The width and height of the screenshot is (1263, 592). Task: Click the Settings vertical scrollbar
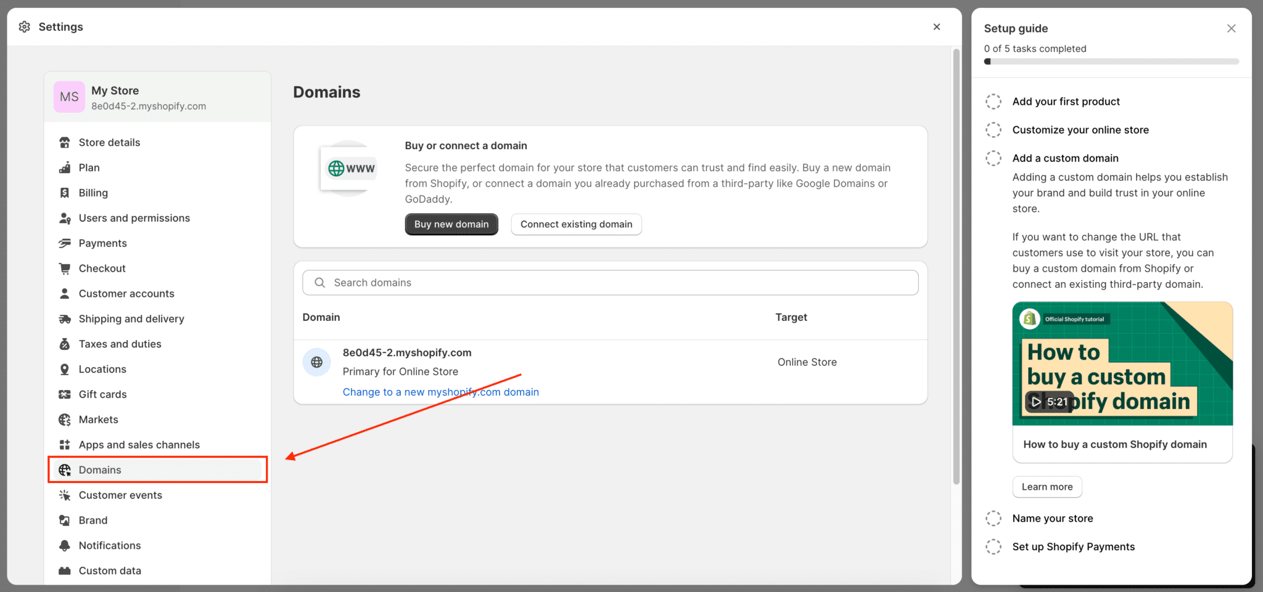pyautogui.click(x=957, y=266)
